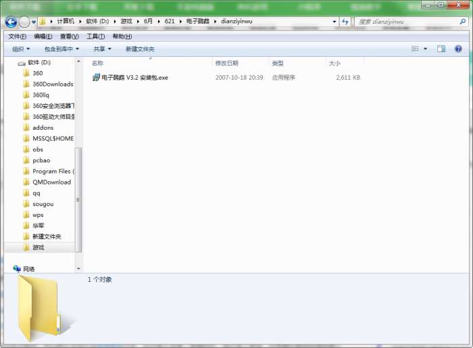Click the sougou folder icon in sidebar
This screenshot has width=473, height=348.
(x=26, y=204)
